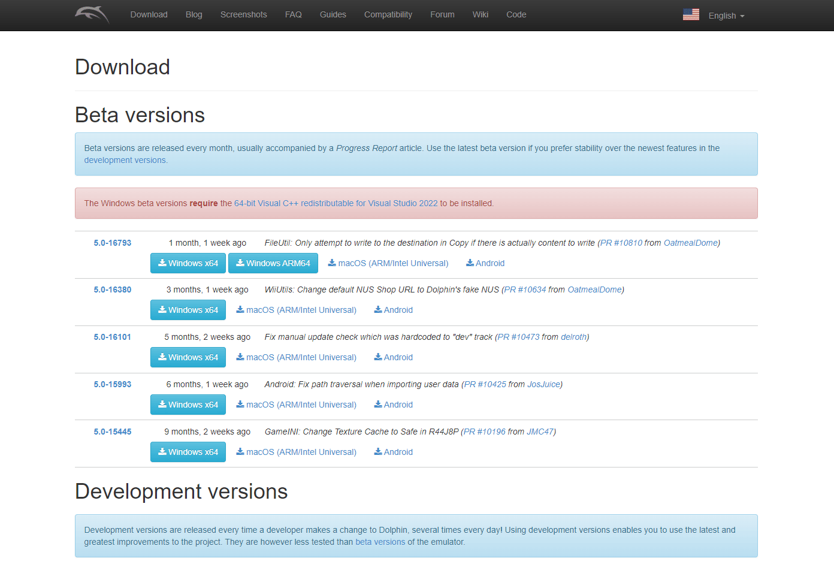Open the Code nav item
This screenshot has height=567, width=834.
coord(516,14)
